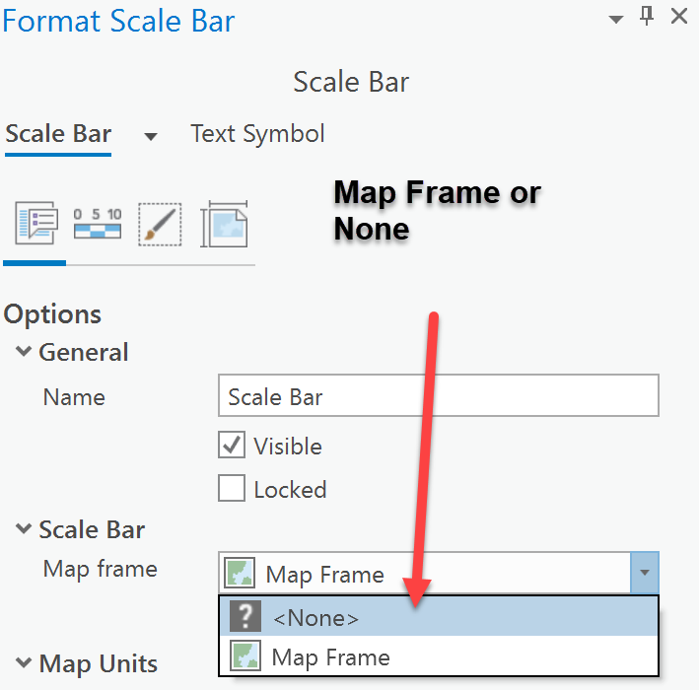Switch to the Text Symbol tab
This screenshot has width=699, height=690.
257,134
